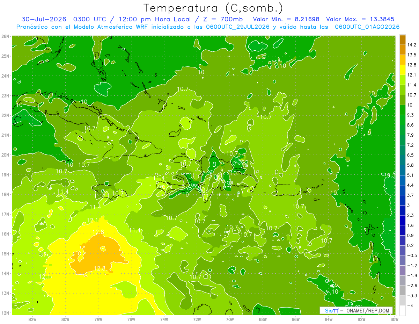Select the 'Valor Min. = 8.21698' readout
419x324 pixels.
(286, 19)
